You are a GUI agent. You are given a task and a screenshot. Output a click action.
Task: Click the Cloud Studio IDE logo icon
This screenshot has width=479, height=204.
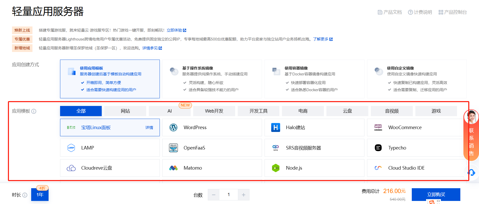[x=378, y=168]
